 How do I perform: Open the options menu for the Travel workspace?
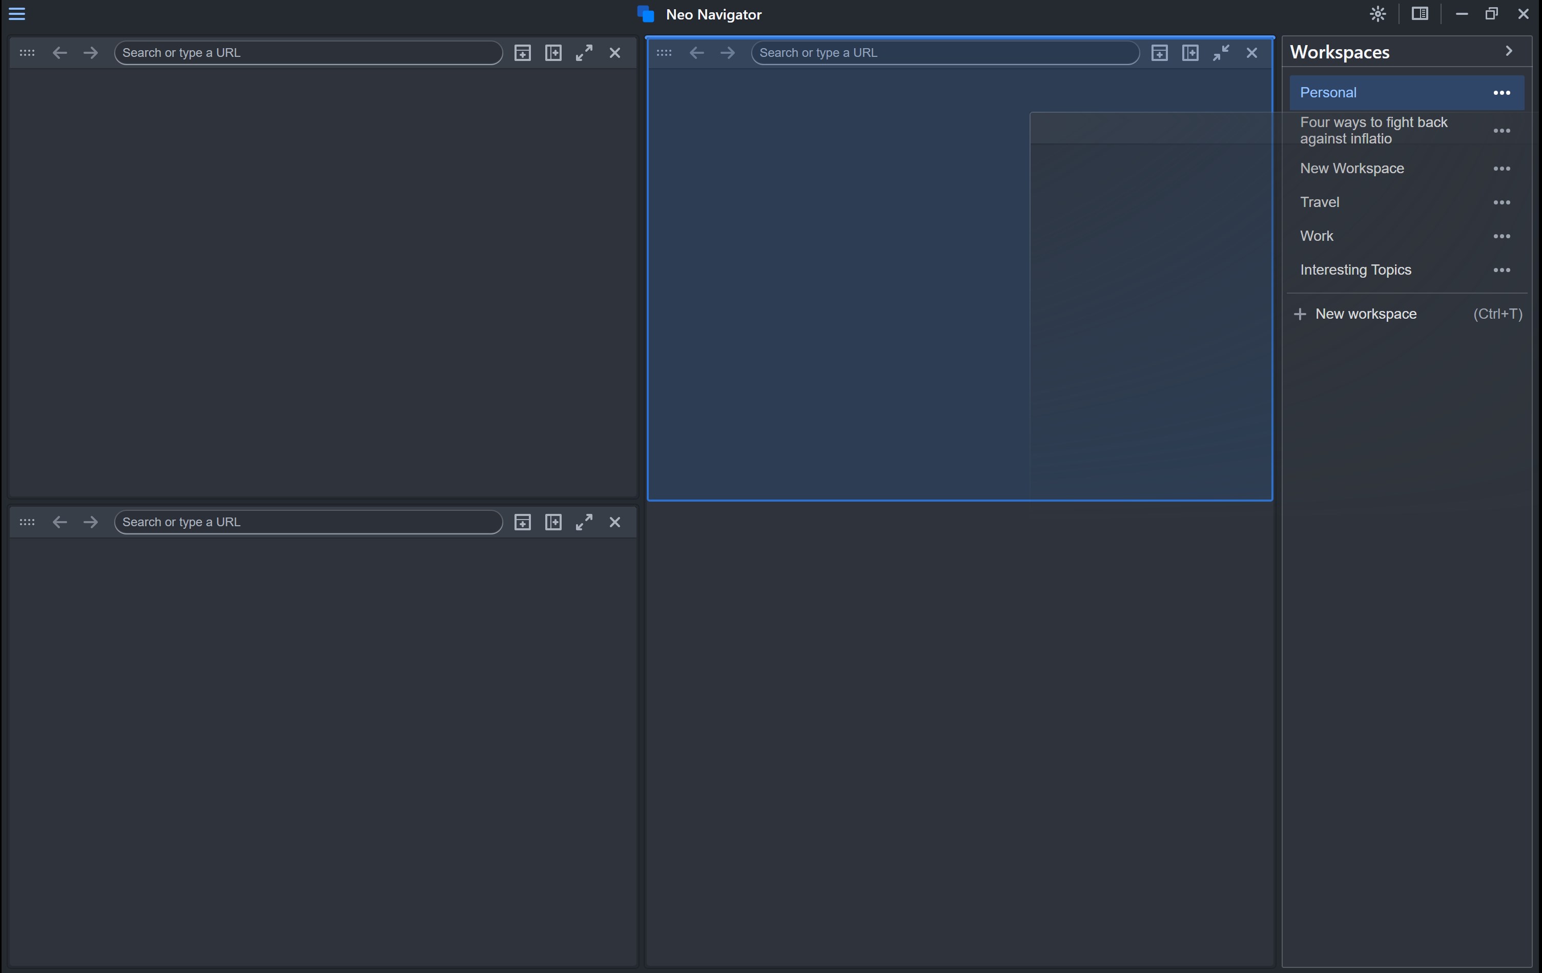pyautogui.click(x=1502, y=202)
